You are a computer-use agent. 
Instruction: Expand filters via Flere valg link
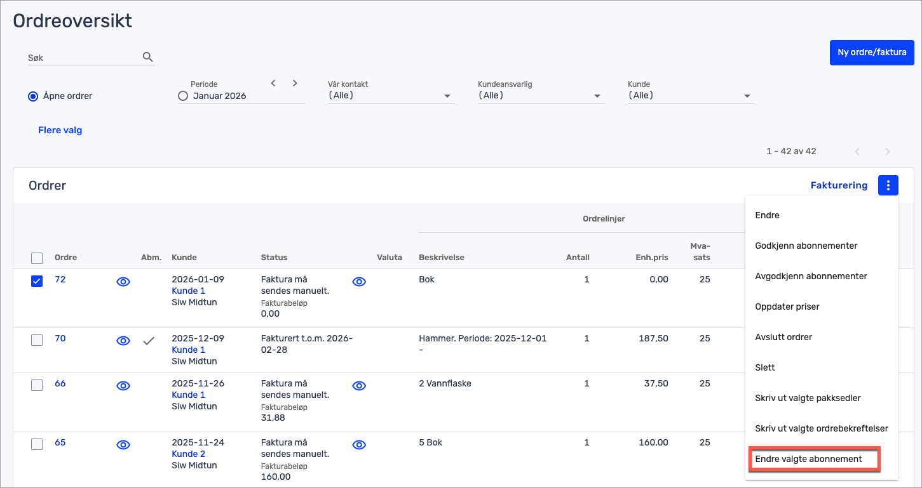click(60, 130)
